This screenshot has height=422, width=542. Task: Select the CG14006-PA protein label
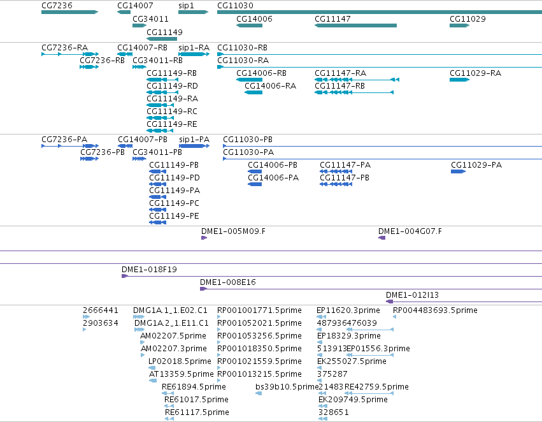pos(273,178)
